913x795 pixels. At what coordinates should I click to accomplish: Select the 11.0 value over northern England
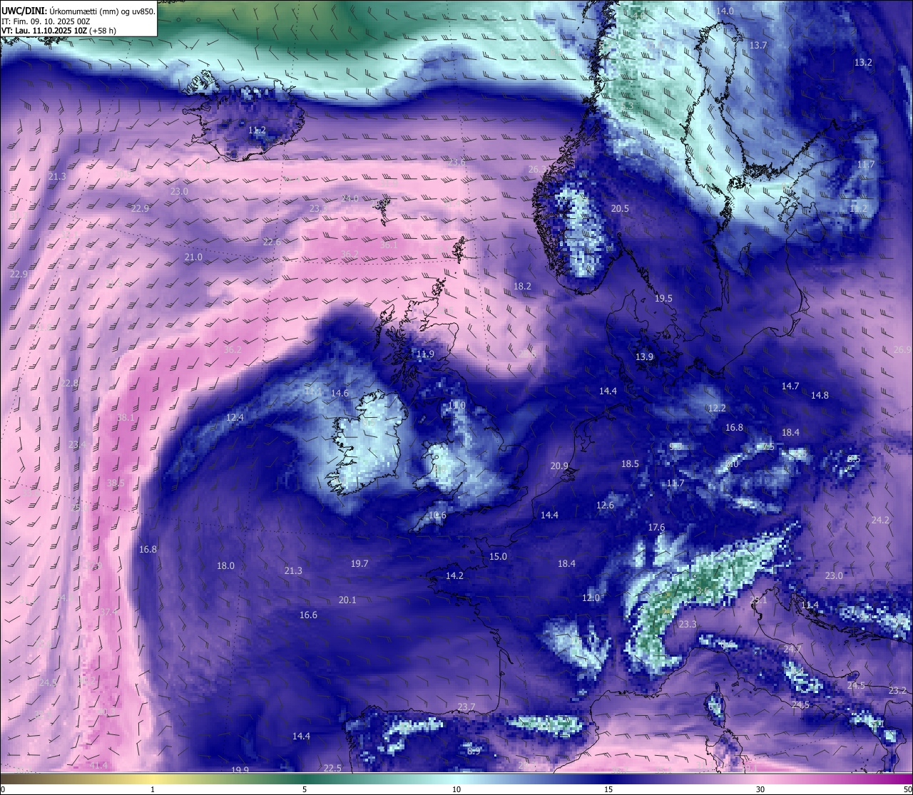456,405
